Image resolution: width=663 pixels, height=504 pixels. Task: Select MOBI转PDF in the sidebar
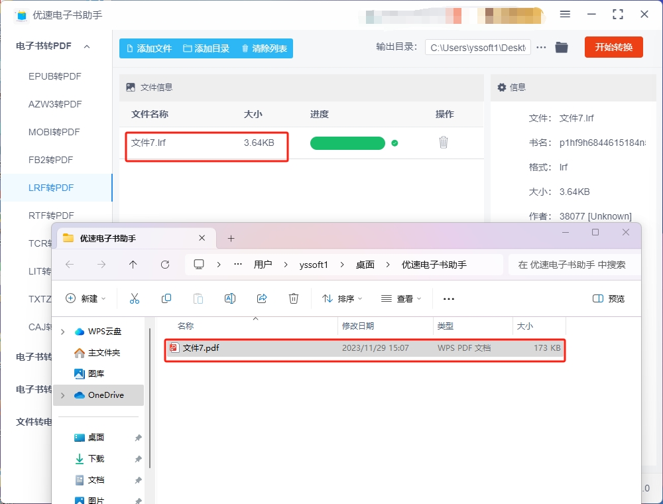tap(54, 133)
